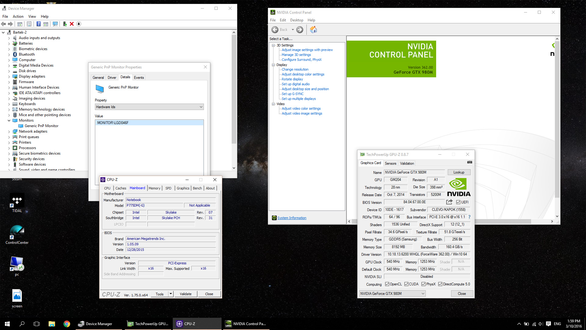Click the Home icon in NVIDIA Control Panel
Screen dimensions: 586x330
pyautogui.click(x=313, y=30)
